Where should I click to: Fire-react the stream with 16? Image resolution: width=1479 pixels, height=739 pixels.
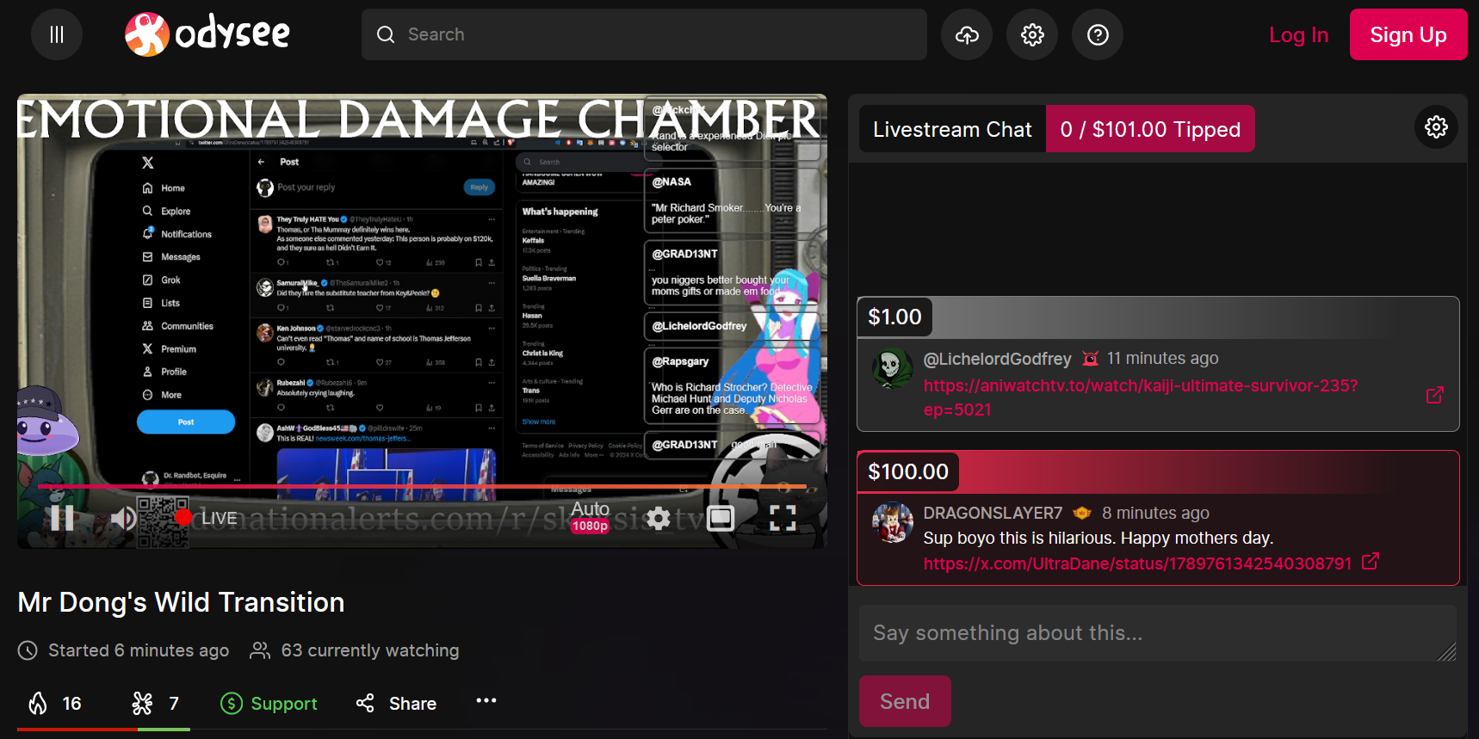[55, 704]
